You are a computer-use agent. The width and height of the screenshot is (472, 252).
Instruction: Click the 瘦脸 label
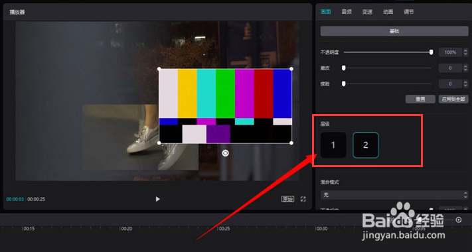click(x=325, y=84)
